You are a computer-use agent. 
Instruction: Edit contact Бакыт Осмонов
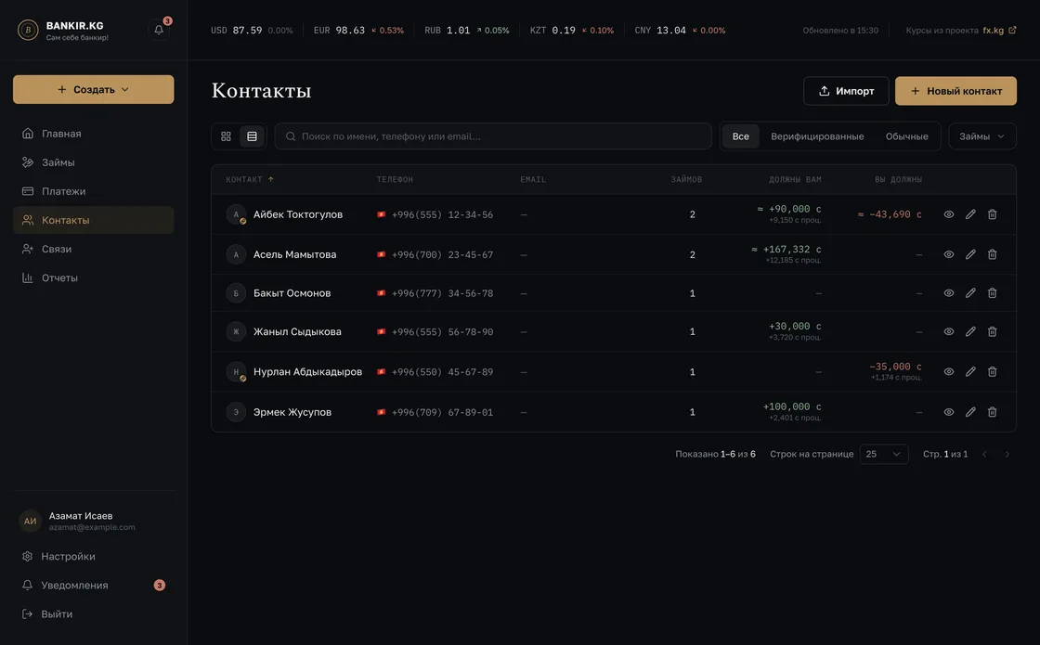970,293
